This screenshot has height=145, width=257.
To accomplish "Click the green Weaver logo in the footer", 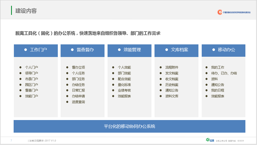I will 210,140.
